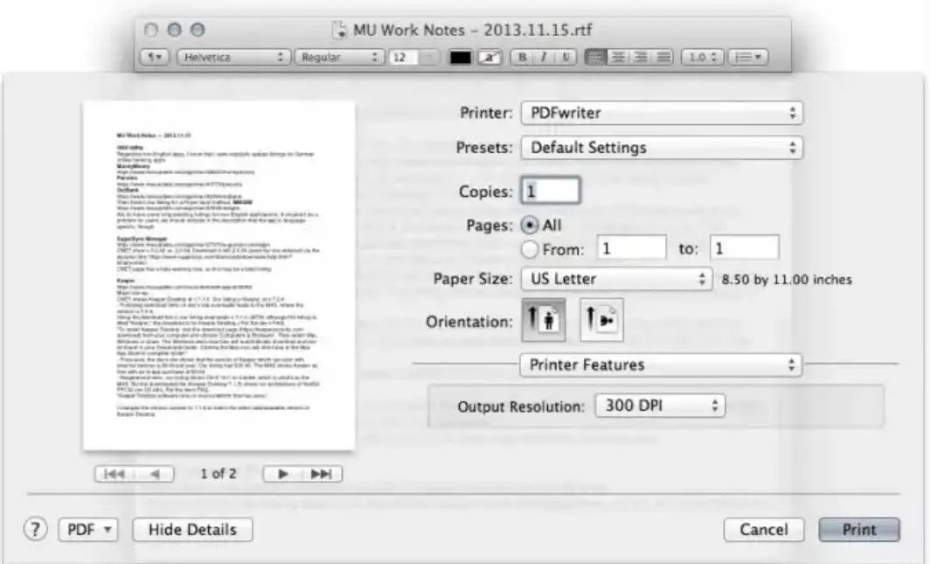Change the Output Resolution from 300 DPI

tap(661, 405)
